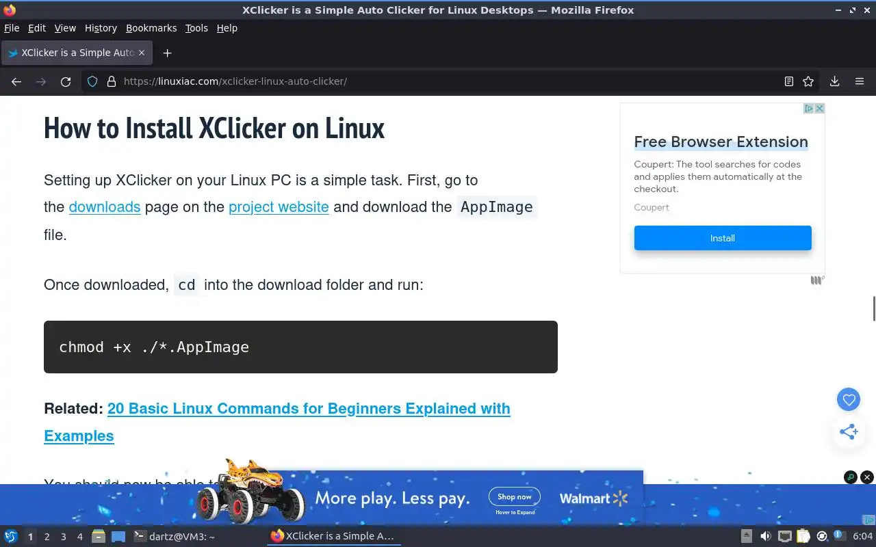Click the show desktop icon in taskbar
This screenshot has width=876, height=547.
click(x=118, y=537)
